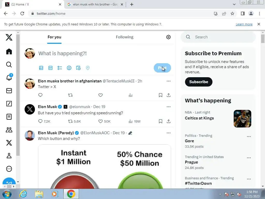
Task: Open more options on ElonMuskAOC post
Action: (x=168, y=133)
